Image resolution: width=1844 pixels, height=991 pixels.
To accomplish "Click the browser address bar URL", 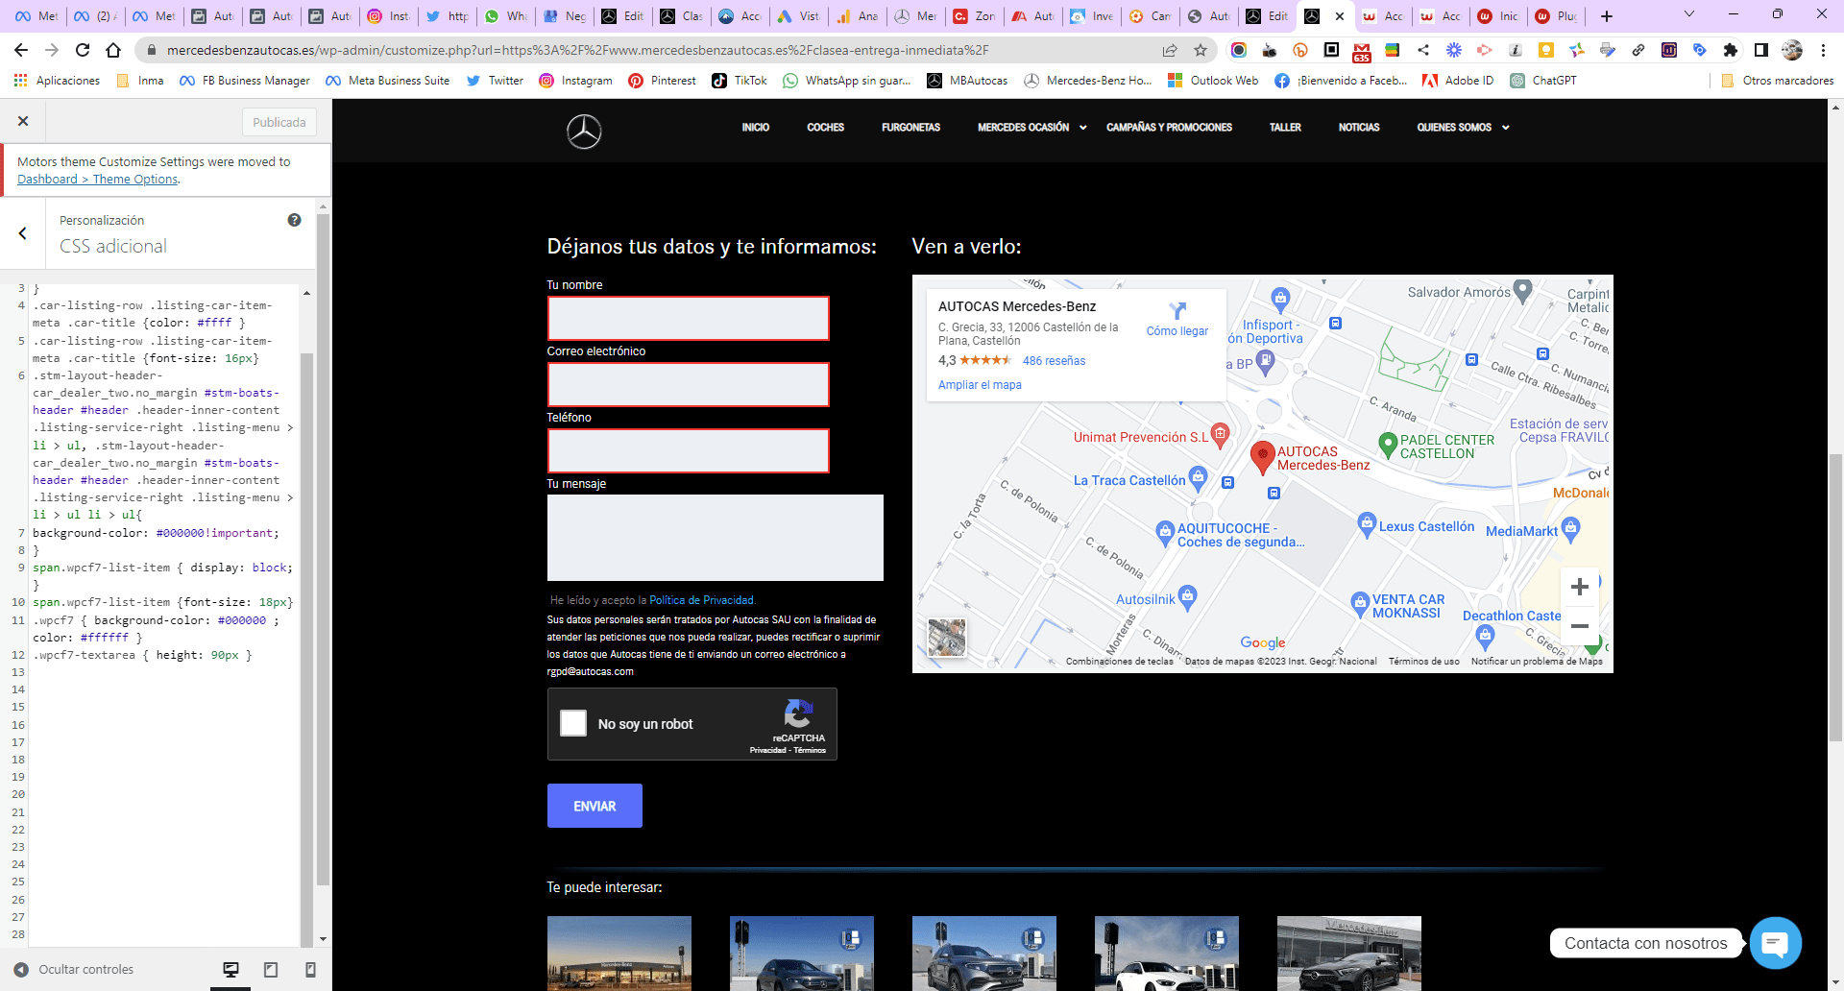I will [x=577, y=50].
